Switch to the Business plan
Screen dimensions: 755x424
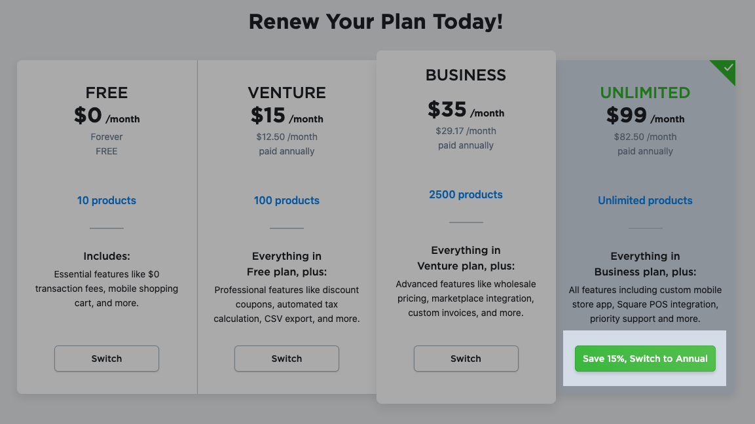click(x=466, y=359)
